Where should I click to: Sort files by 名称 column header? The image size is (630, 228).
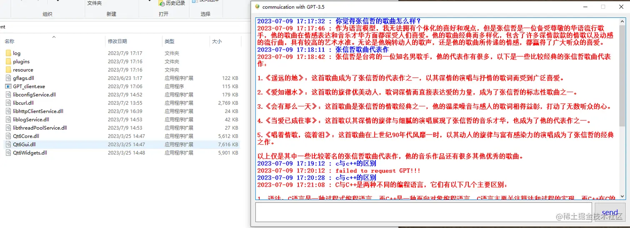(x=10, y=41)
